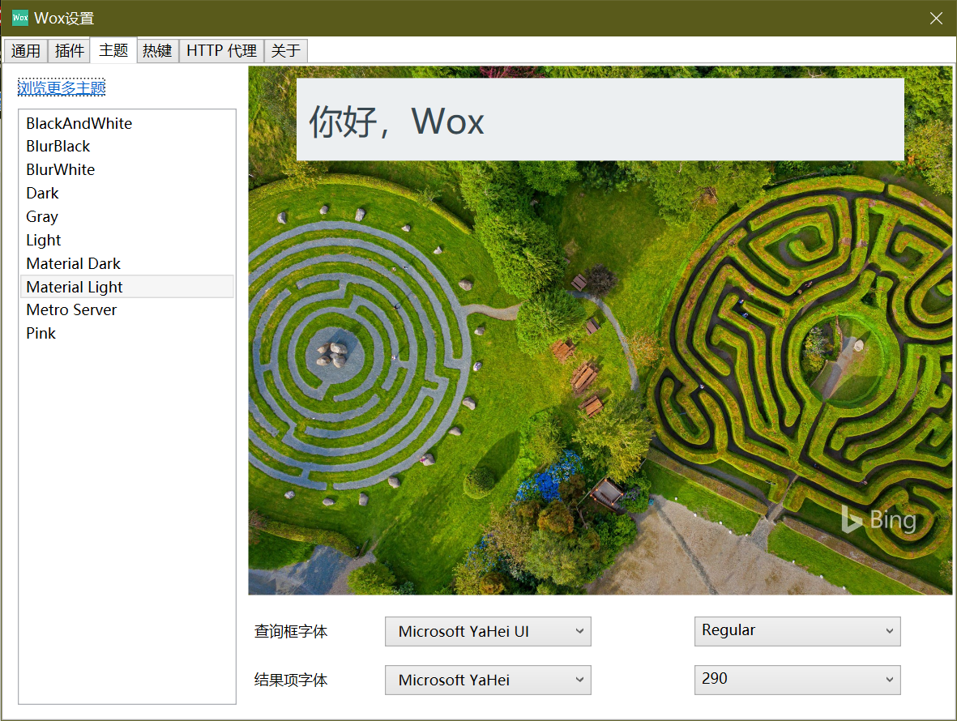Select the Material Dark theme
957x721 pixels.
[x=127, y=263]
